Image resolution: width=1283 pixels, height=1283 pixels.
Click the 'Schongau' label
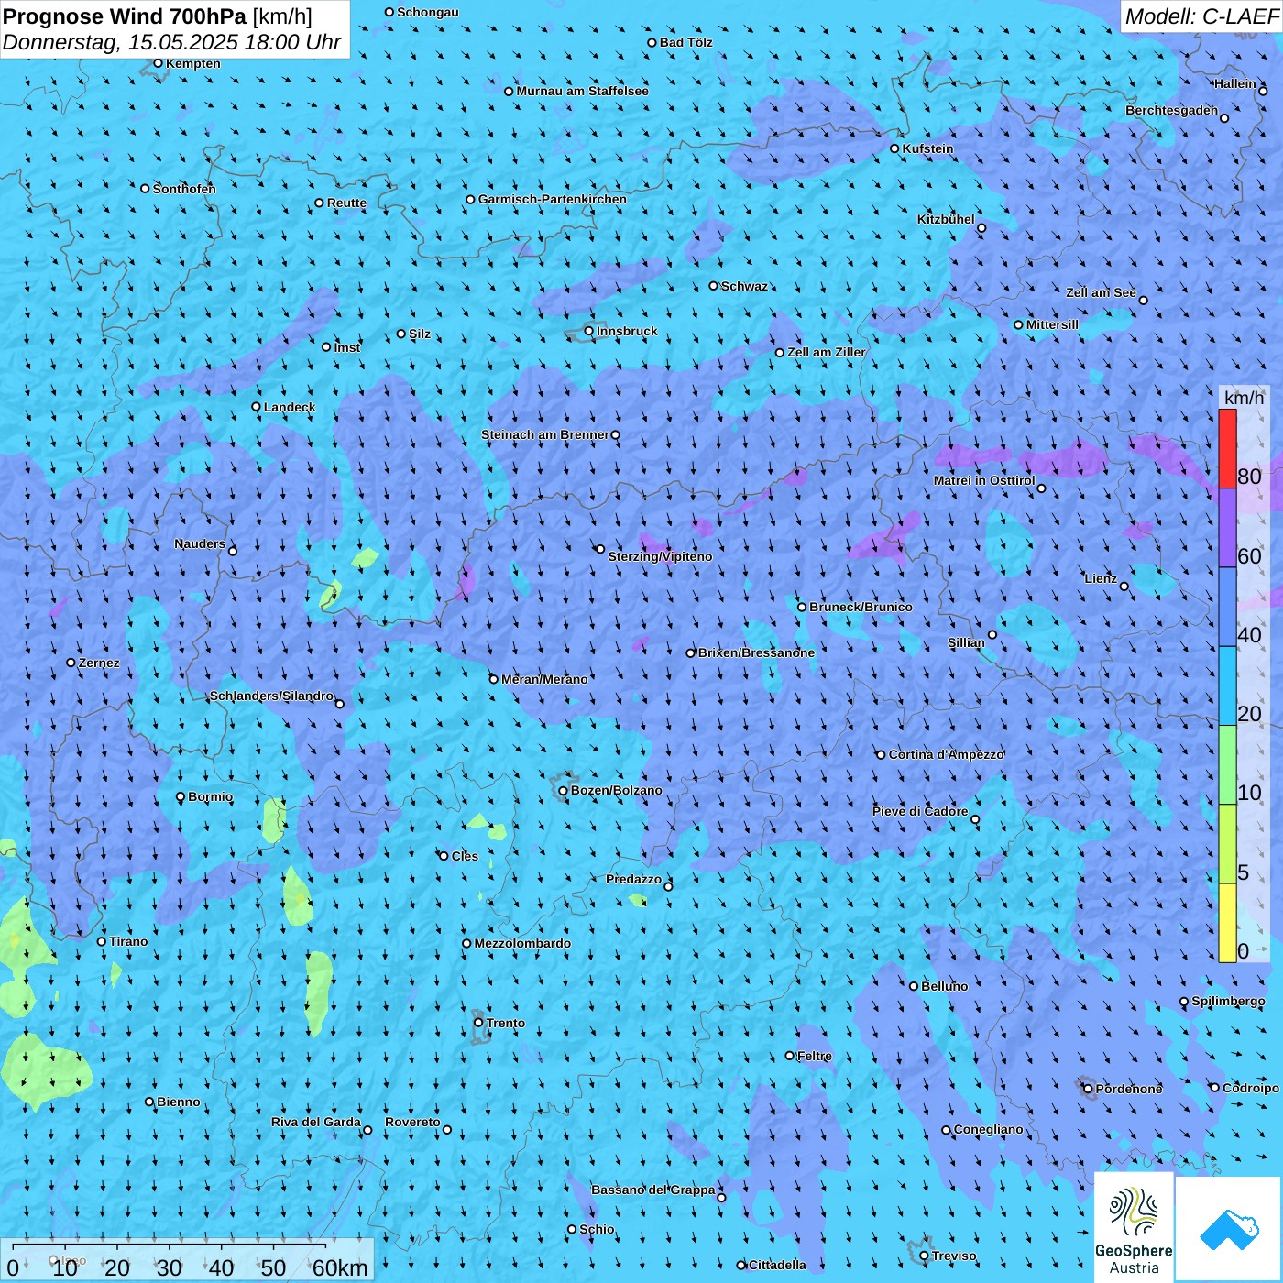coord(428,12)
